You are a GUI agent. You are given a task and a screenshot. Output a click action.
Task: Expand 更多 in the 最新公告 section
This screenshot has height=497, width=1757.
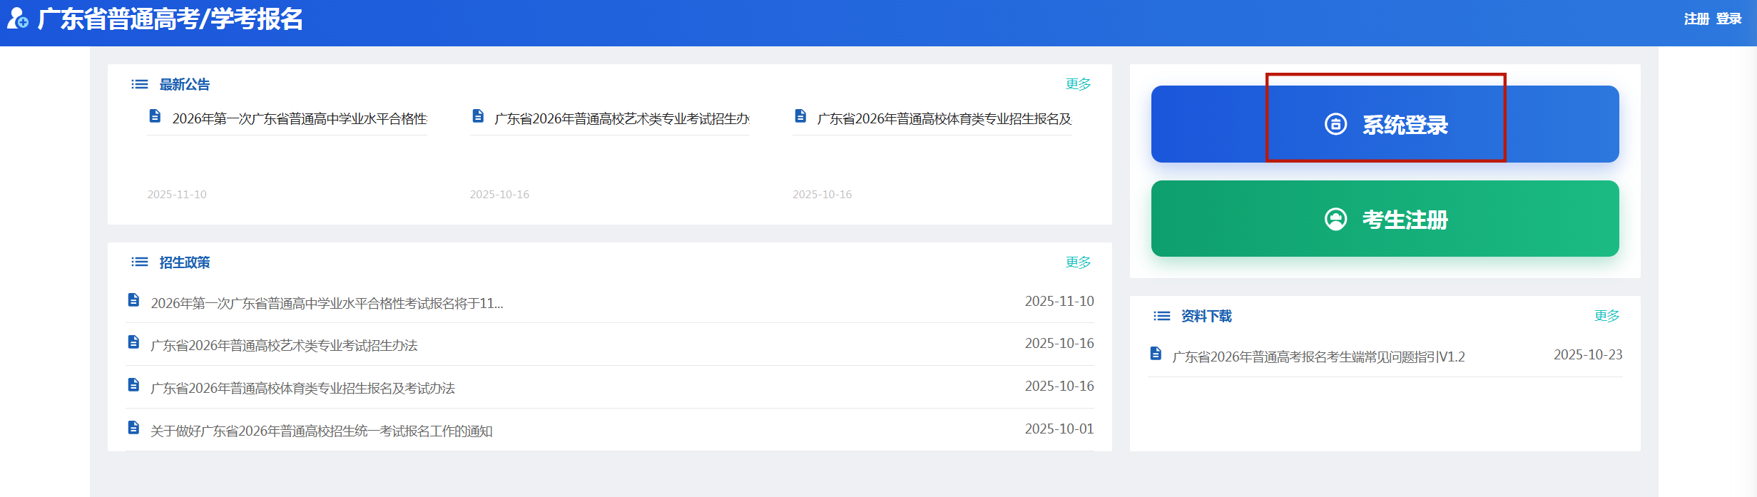(x=1078, y=84)
